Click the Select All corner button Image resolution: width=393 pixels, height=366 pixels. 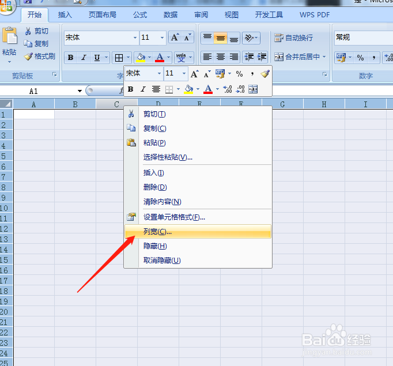coord(6,104)
